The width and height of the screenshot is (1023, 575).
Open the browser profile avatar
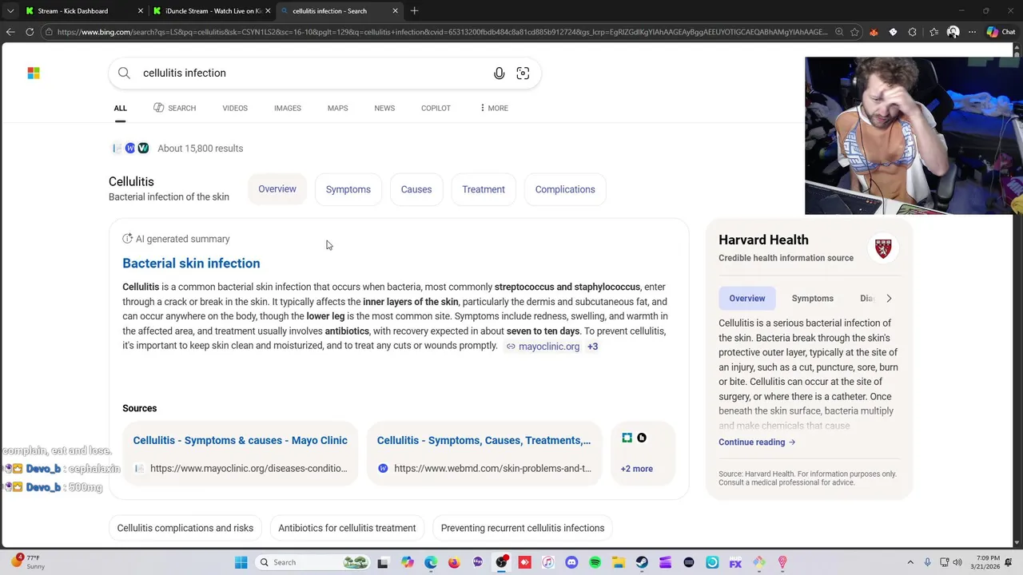[953, 32]
